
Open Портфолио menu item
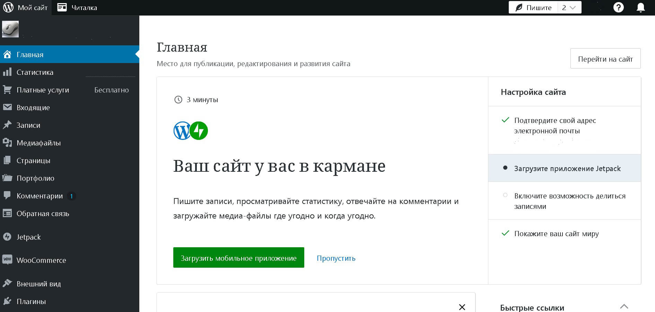pyautogui.click(x=69, y=178)
